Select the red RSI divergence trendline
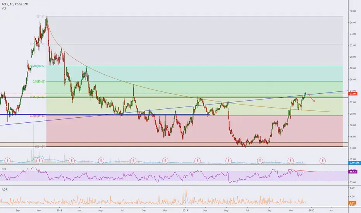Screen dimensions: 361x213 [x=303, y=171]
